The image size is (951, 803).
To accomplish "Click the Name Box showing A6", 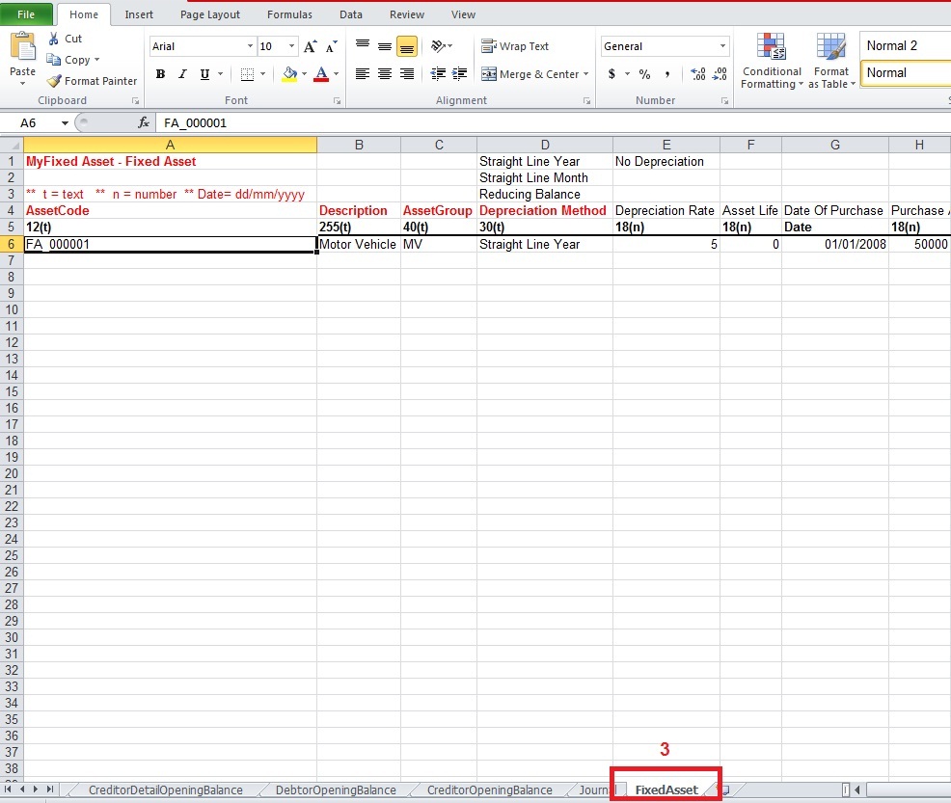I will point(39,123).
